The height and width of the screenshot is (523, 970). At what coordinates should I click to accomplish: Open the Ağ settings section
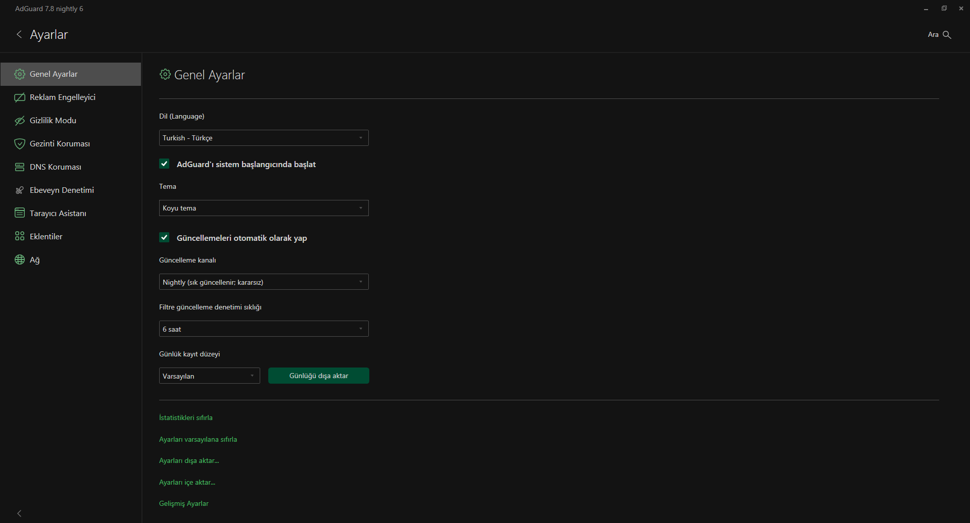(71, 259)
